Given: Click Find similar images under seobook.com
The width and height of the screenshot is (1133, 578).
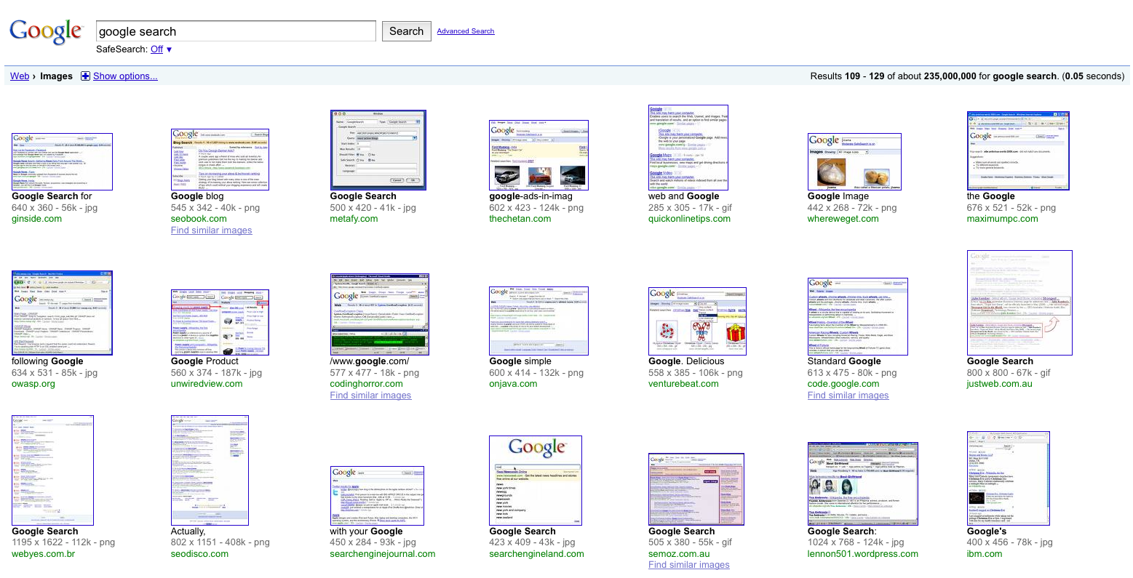Looking at the screenshot, I should click(x=212, y=230).
